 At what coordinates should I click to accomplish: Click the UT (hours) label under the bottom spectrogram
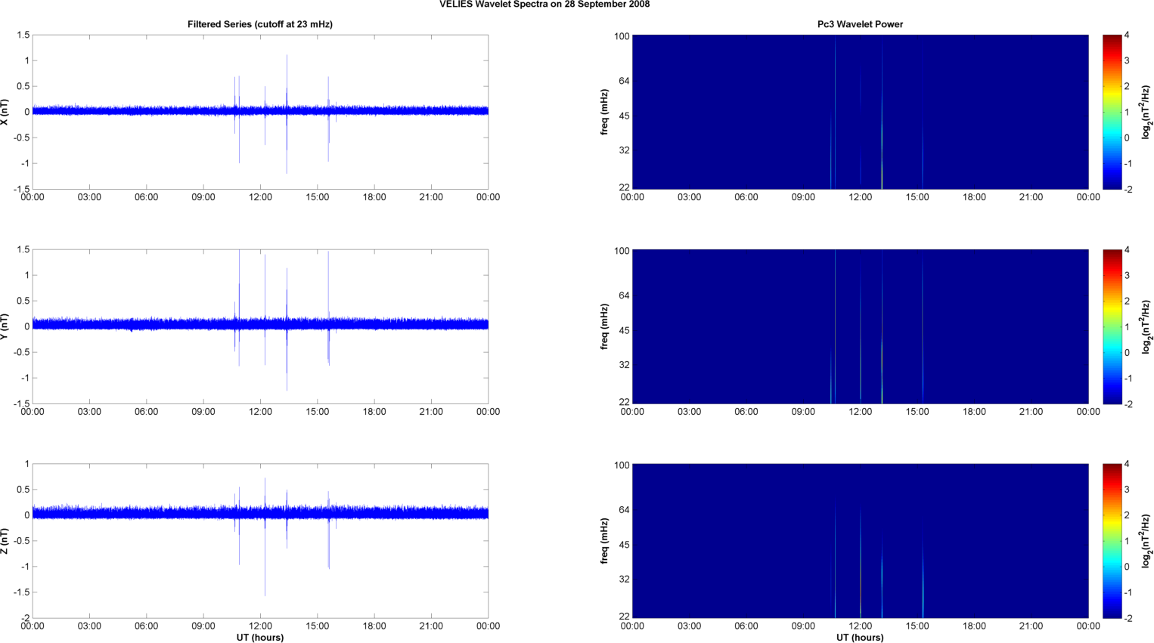pyautogui.click(x=860, y=638)
